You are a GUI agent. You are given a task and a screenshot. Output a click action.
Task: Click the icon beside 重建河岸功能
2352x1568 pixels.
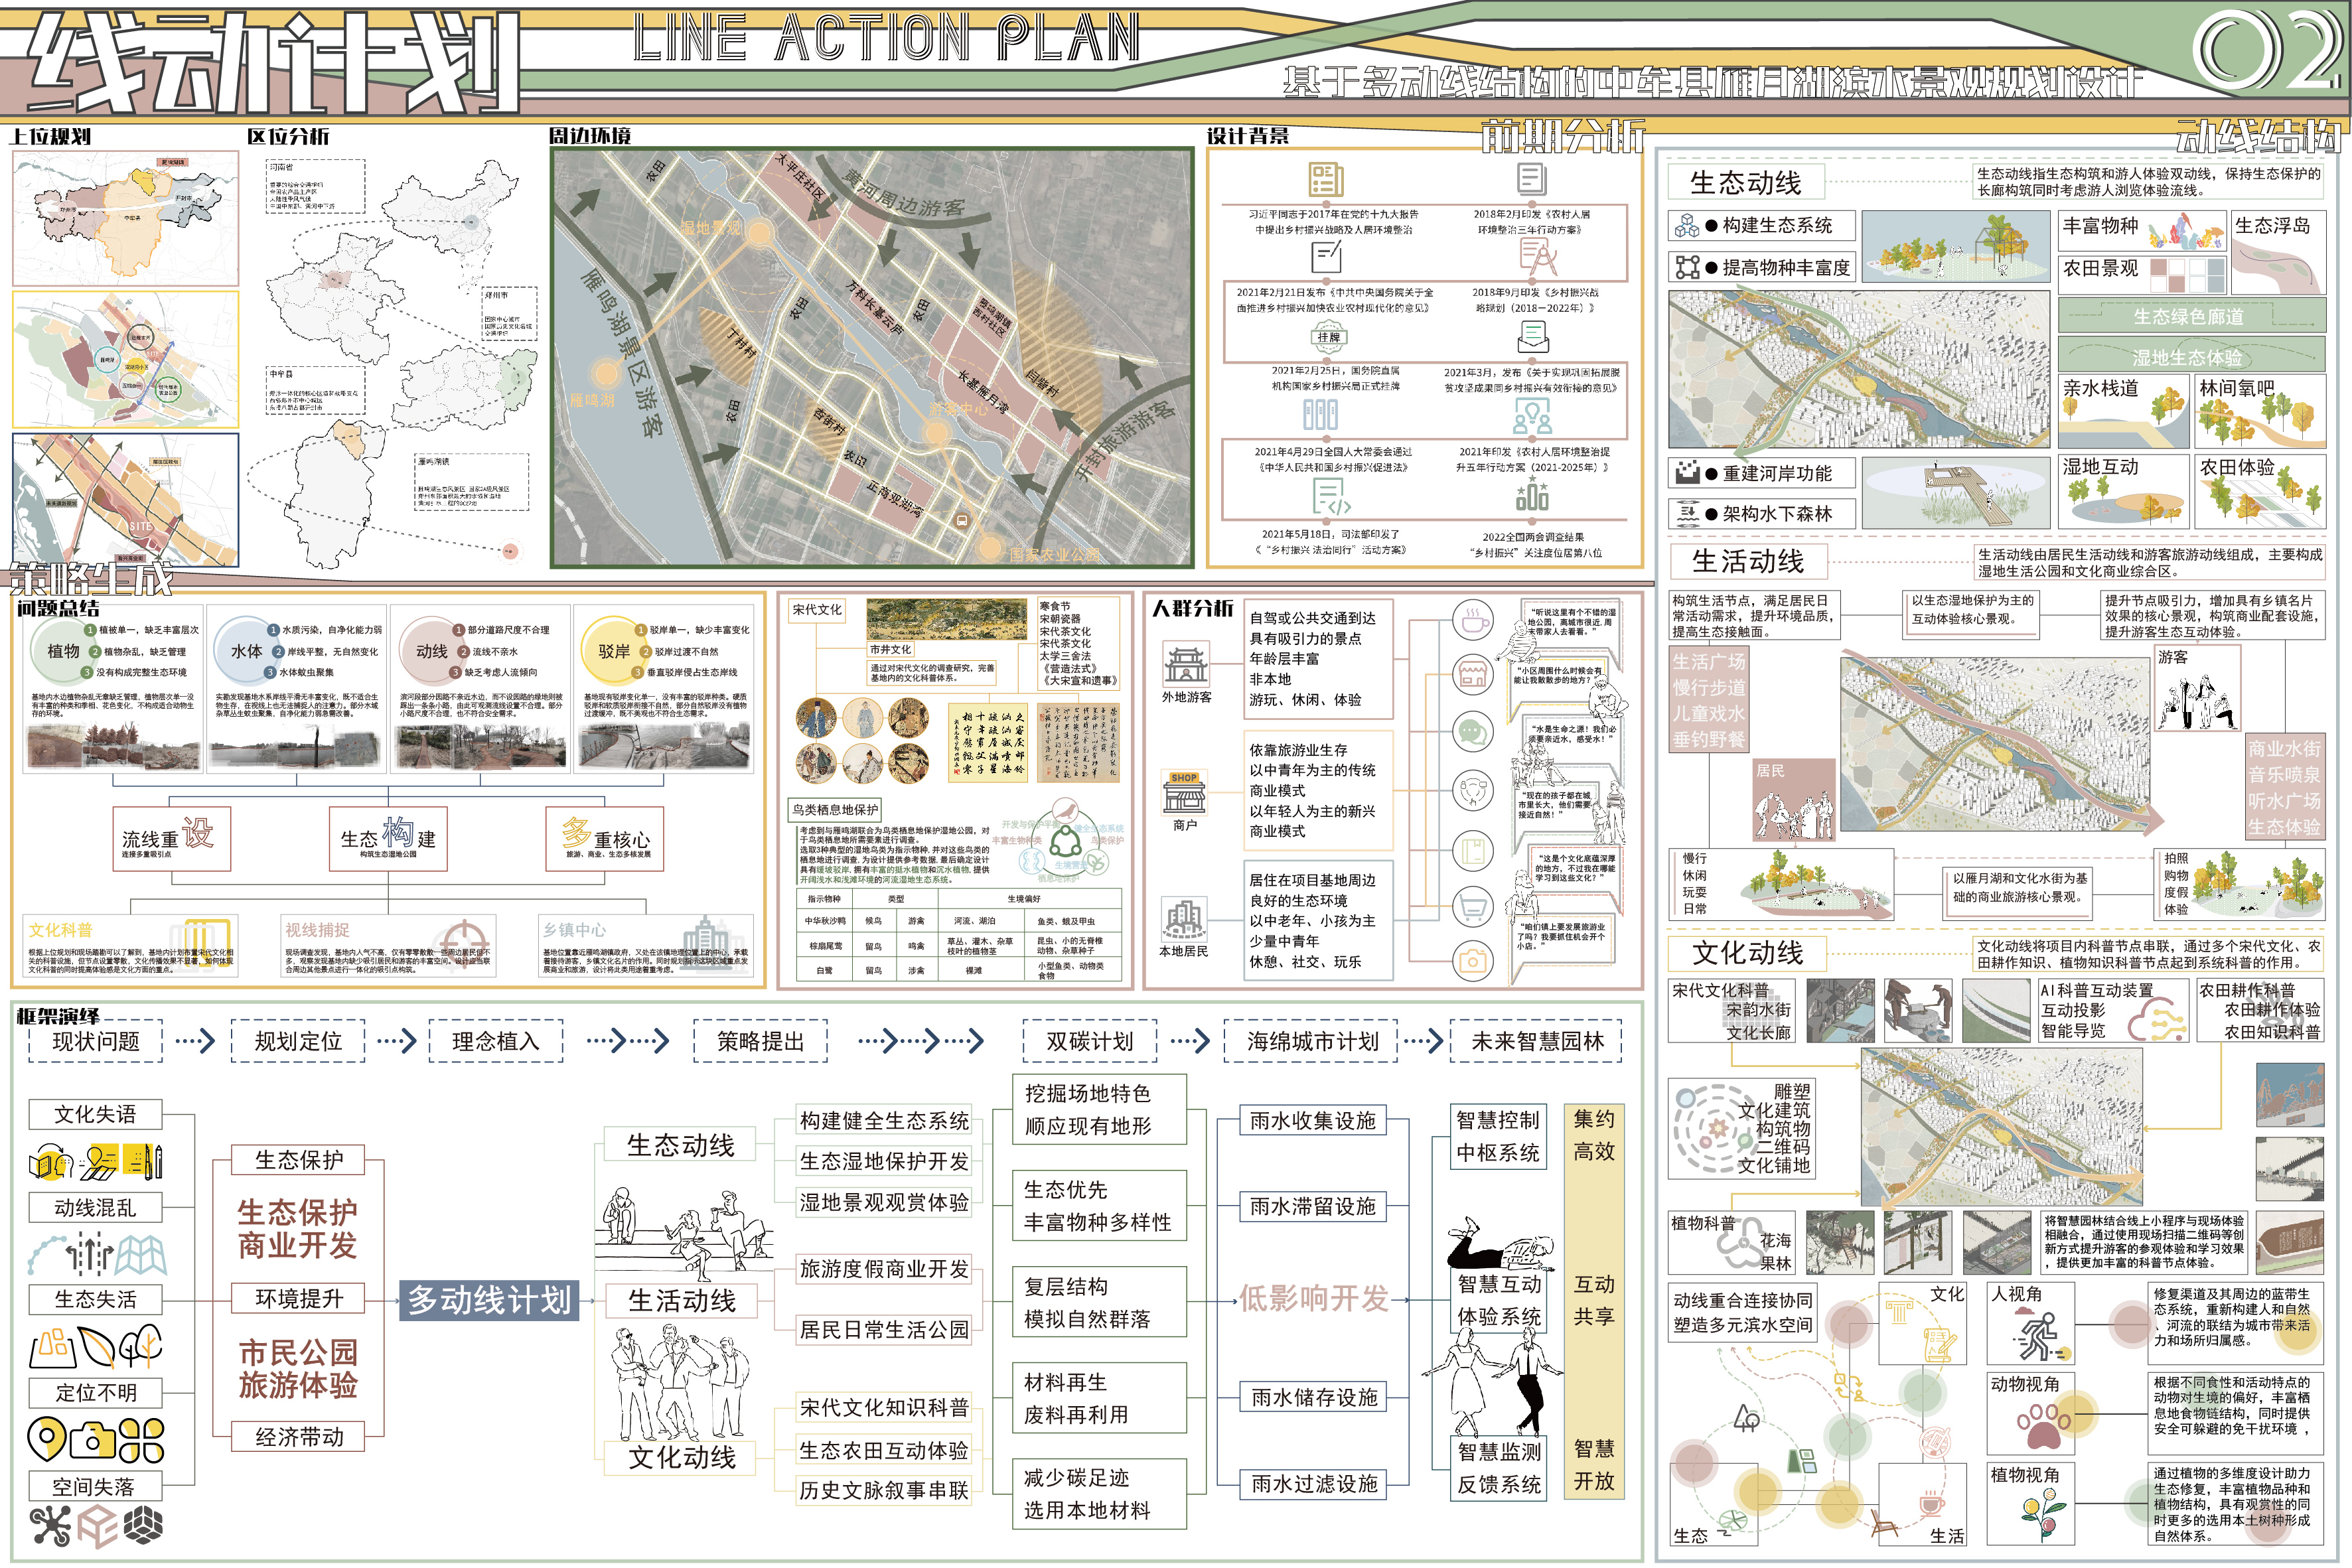pyautogui.click(x=1688, y=473)
